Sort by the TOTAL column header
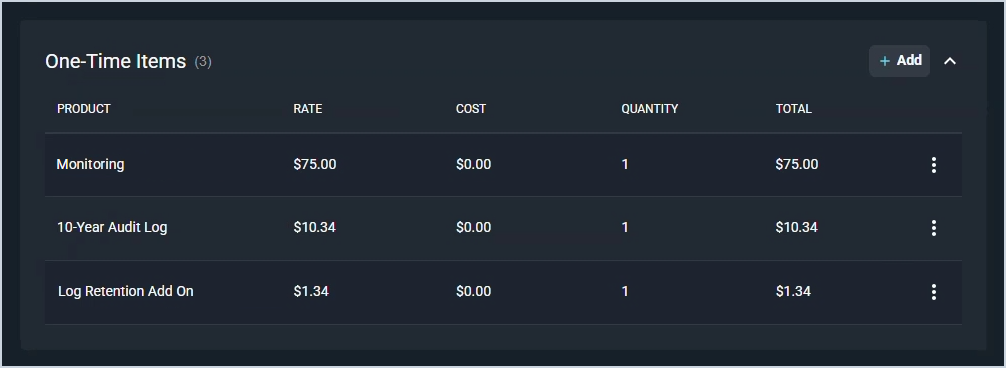 793,108
